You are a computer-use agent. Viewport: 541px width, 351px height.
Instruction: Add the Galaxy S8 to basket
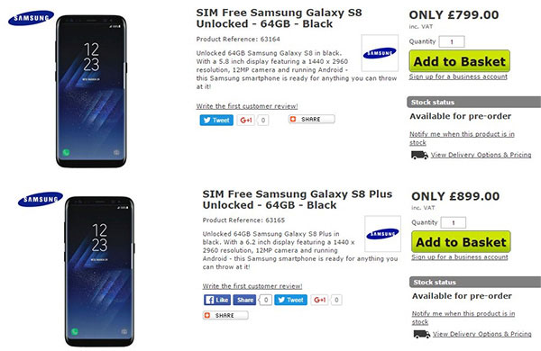coord(459,61)
